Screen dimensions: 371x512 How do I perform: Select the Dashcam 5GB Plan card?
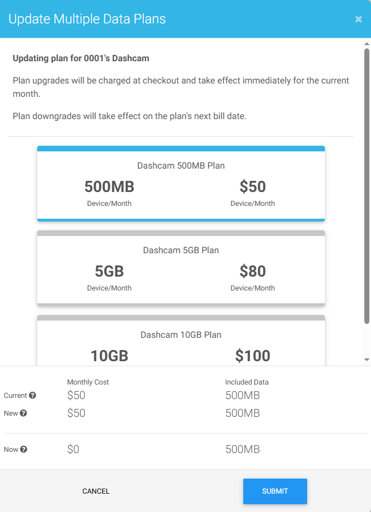tap(181, 268)
